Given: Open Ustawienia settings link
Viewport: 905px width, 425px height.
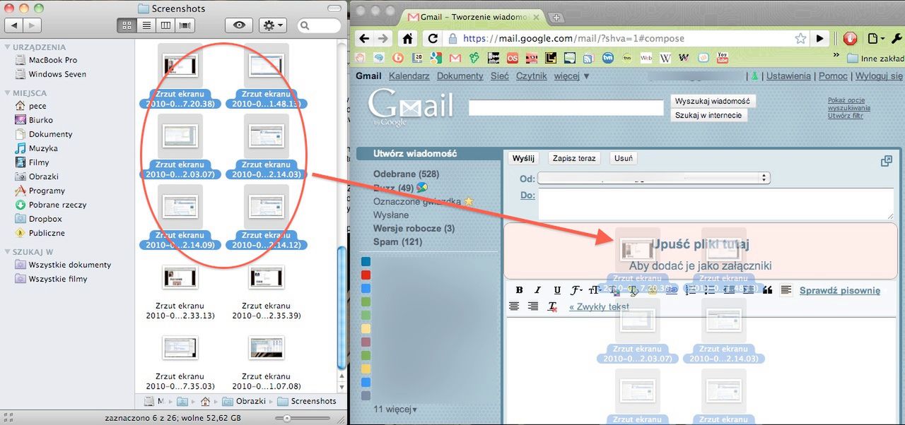Looking at the screenshot, I should click(788, 76).
